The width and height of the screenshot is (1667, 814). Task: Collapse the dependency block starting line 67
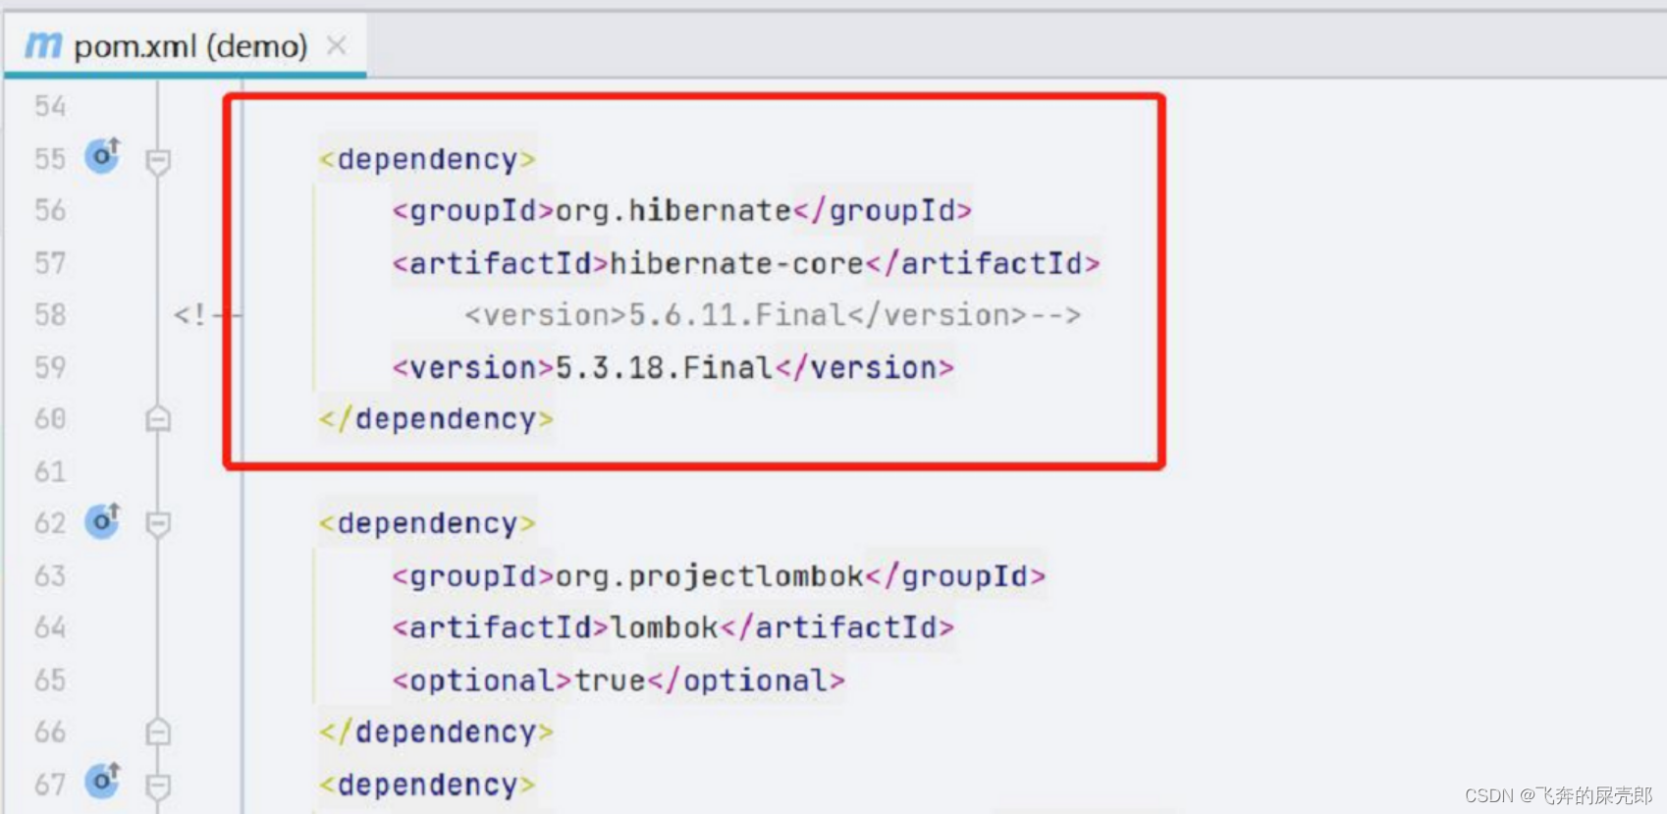click(158, 786)
